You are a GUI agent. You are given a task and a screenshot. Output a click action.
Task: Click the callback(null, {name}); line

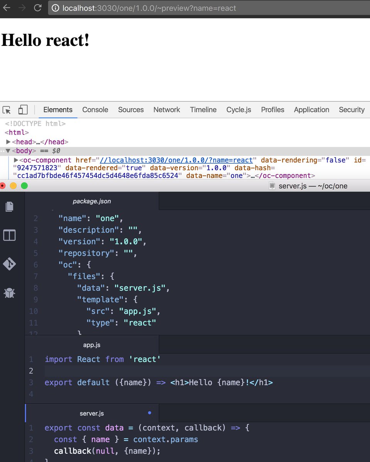pyautogui.click(x=107, y=451)
